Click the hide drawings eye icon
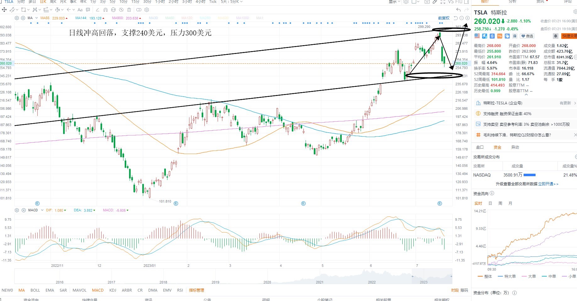The width and height of the screenshot is (577, 301). [121, 10]
